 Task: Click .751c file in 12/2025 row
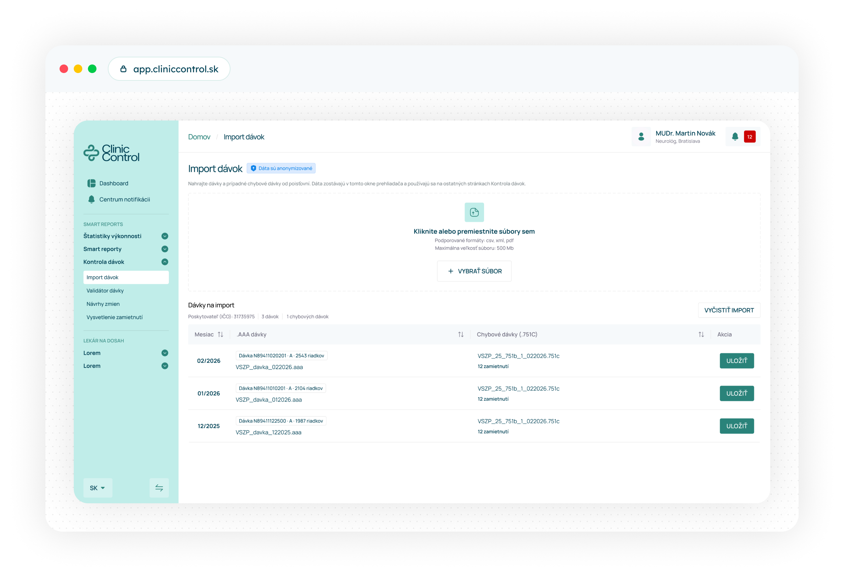pyautogui.click(x=518, y=421)
